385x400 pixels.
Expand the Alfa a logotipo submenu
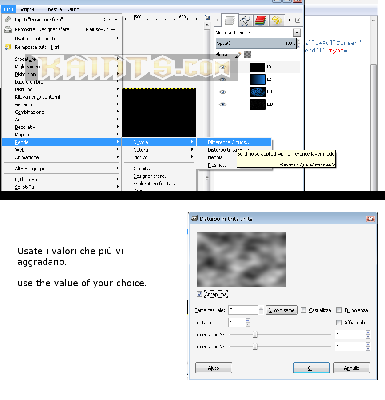click(x=62, y=168)
